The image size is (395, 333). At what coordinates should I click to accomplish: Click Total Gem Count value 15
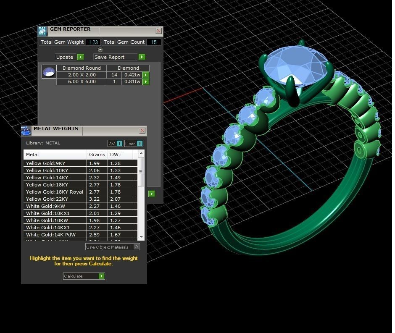pos(154,42)
